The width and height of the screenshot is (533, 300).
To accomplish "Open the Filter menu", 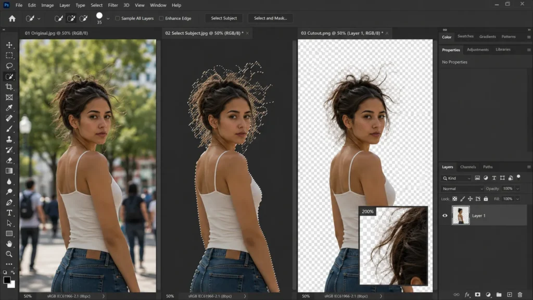I will pyautogui.click(x=113, y=5).
